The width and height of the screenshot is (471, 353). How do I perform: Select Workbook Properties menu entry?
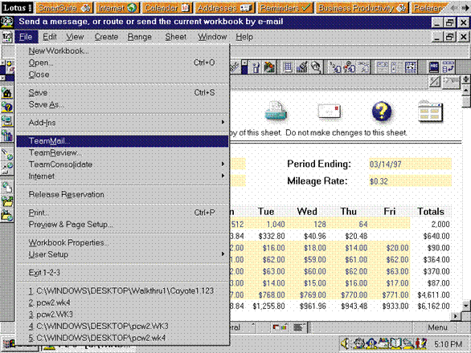pos(122,242)
